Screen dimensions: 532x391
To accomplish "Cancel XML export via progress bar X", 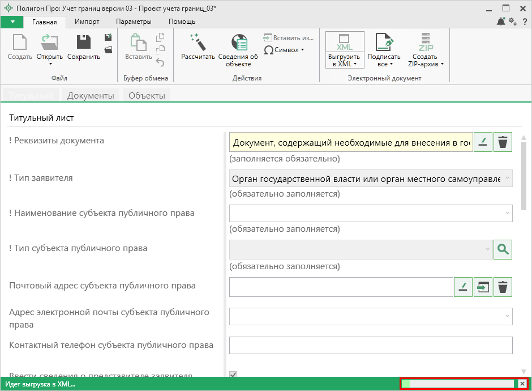I will [x=522, y=384].
